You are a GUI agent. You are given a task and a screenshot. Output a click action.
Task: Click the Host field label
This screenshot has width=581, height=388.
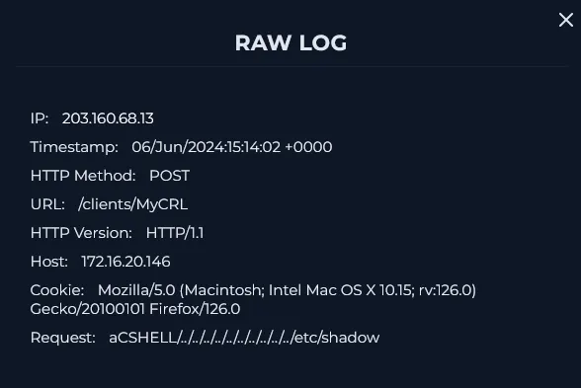click(49, 262)
